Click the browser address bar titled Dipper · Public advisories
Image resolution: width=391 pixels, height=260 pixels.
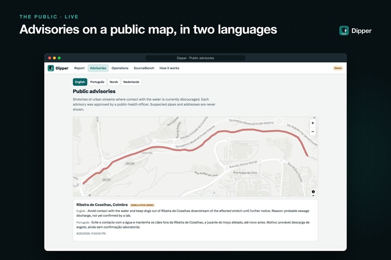(x=195, y=58)
